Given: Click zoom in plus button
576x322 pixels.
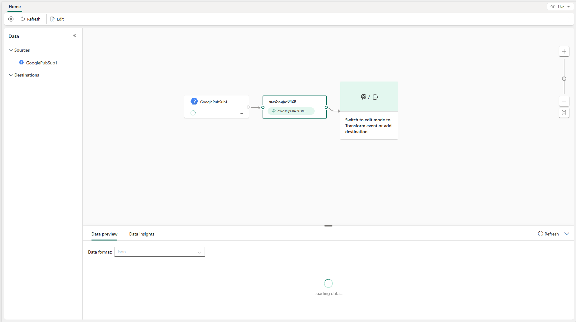Looking at the screenshot, I should tap(564, 51).
